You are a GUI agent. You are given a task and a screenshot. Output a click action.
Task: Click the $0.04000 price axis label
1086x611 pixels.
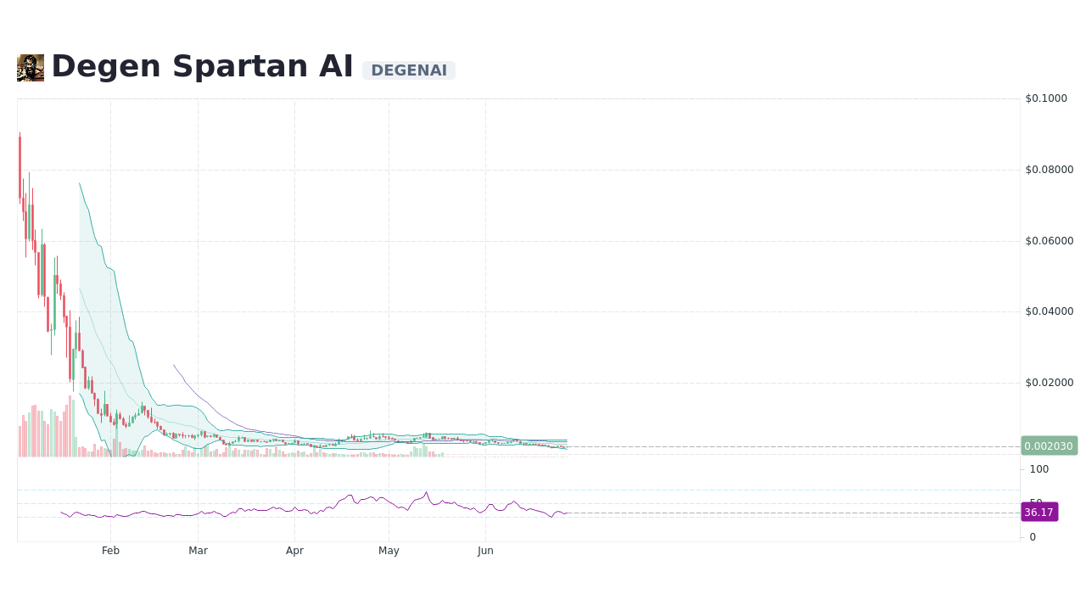pos(1050,311)
